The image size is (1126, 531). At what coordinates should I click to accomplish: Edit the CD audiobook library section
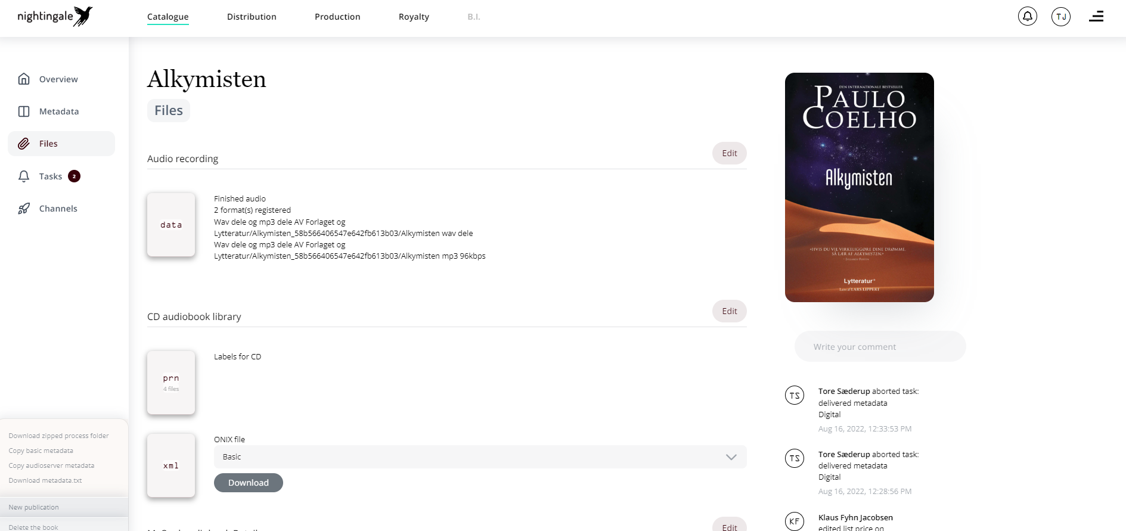coord(730,311)
